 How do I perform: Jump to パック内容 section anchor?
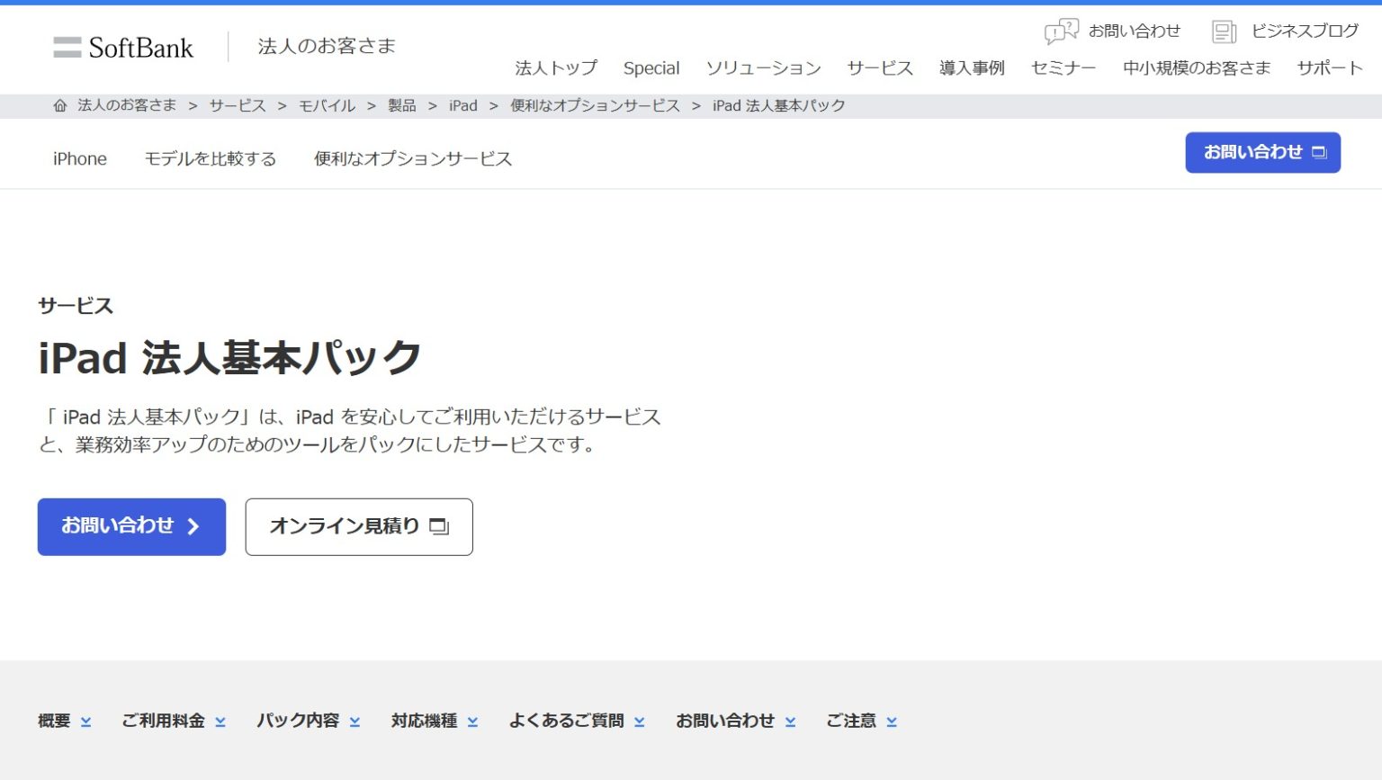pyautogui.click(x=308, y=721)
